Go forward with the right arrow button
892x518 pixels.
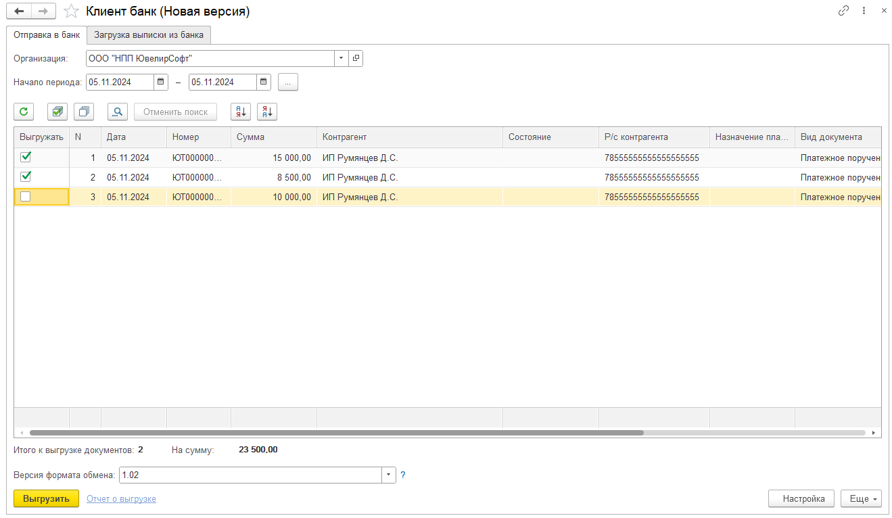pyautogui.click(x=43, y=11)
